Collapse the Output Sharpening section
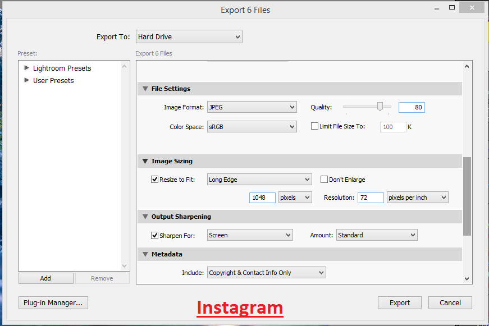This screenshot has width=489, height=326. click(x=145, y=217)
